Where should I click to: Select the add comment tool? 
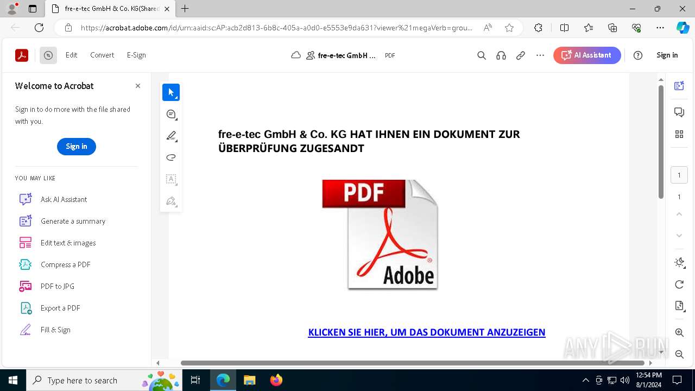(x=171, y=114)
